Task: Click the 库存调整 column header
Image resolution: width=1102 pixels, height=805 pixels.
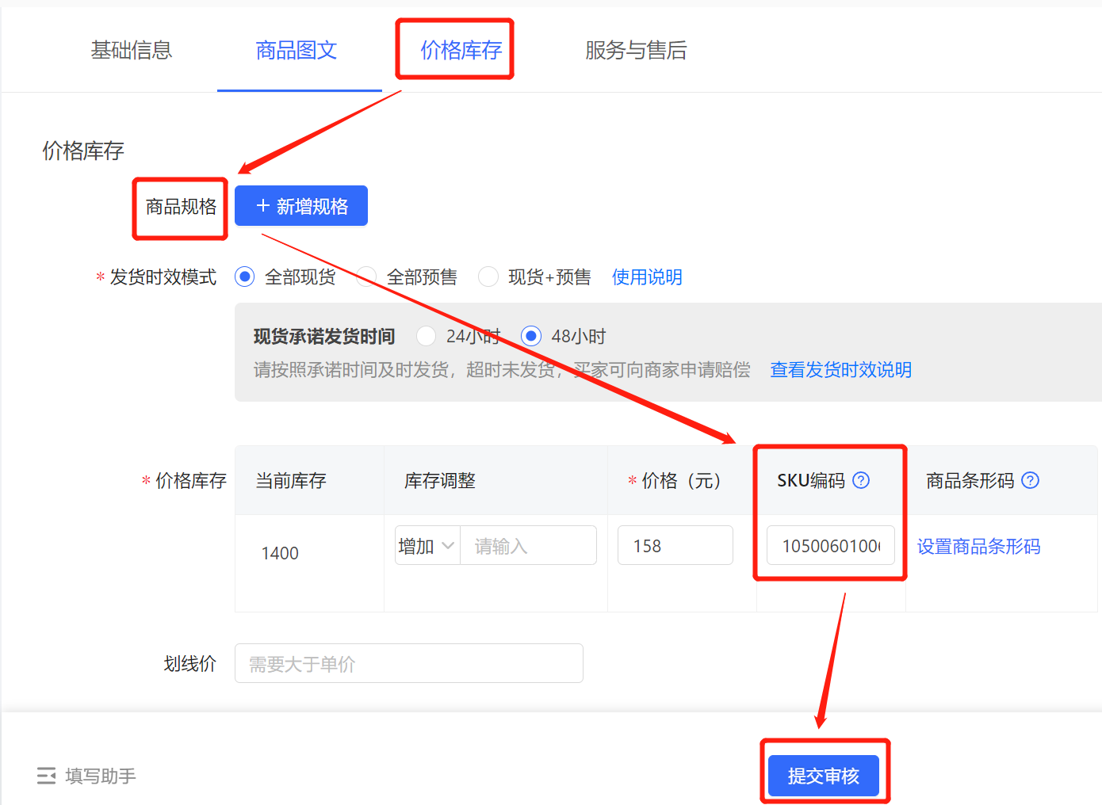Action: coord(440,480)
